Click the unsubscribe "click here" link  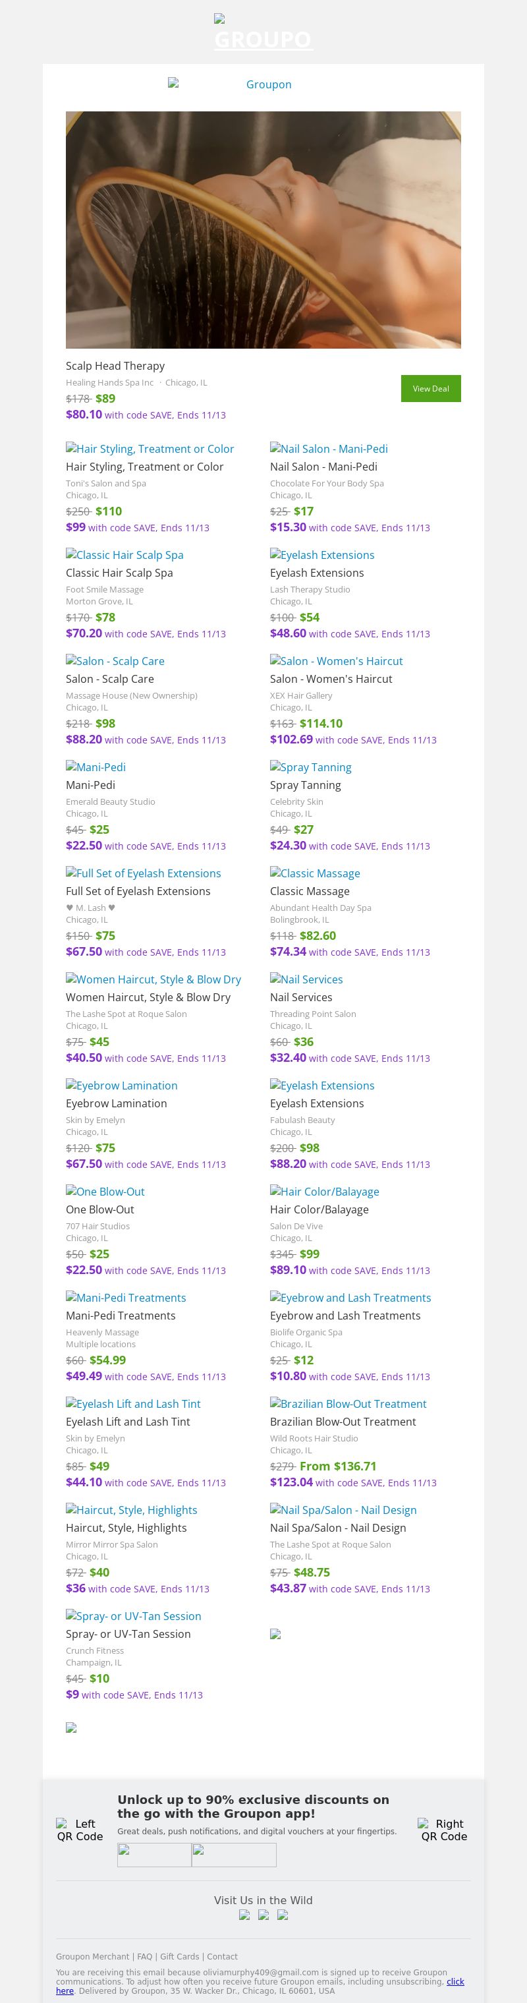click(65, 1986)
